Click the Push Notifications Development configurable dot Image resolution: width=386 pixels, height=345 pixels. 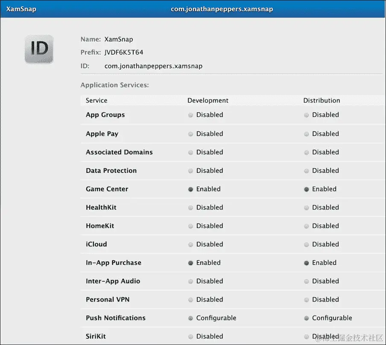coord(190,318)
